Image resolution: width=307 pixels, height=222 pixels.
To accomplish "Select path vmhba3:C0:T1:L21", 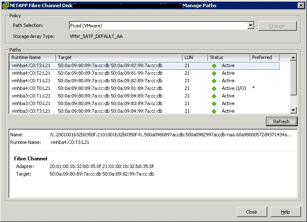I will coord(144,96).
